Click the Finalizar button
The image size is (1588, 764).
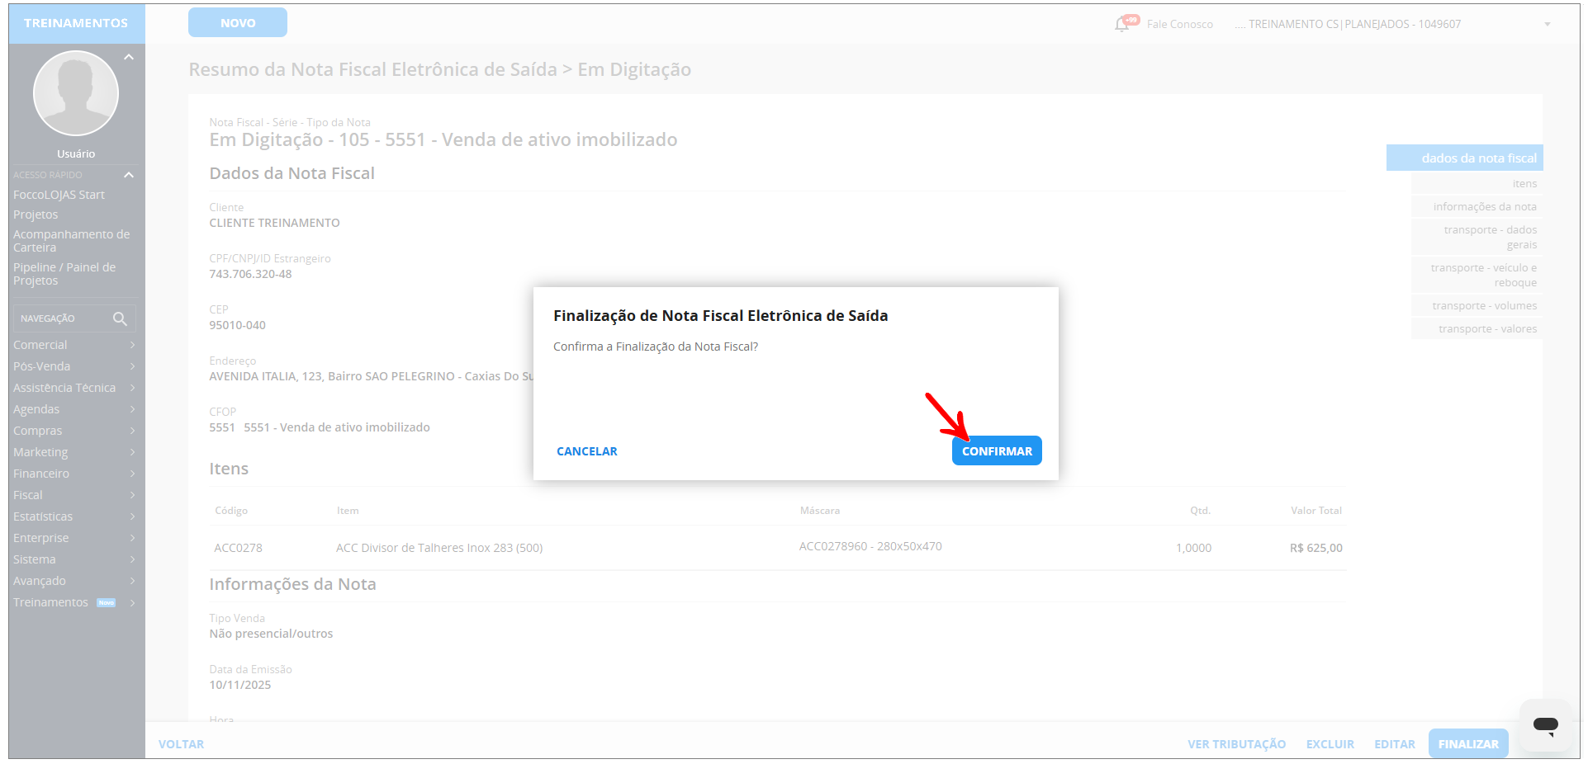1468,744
